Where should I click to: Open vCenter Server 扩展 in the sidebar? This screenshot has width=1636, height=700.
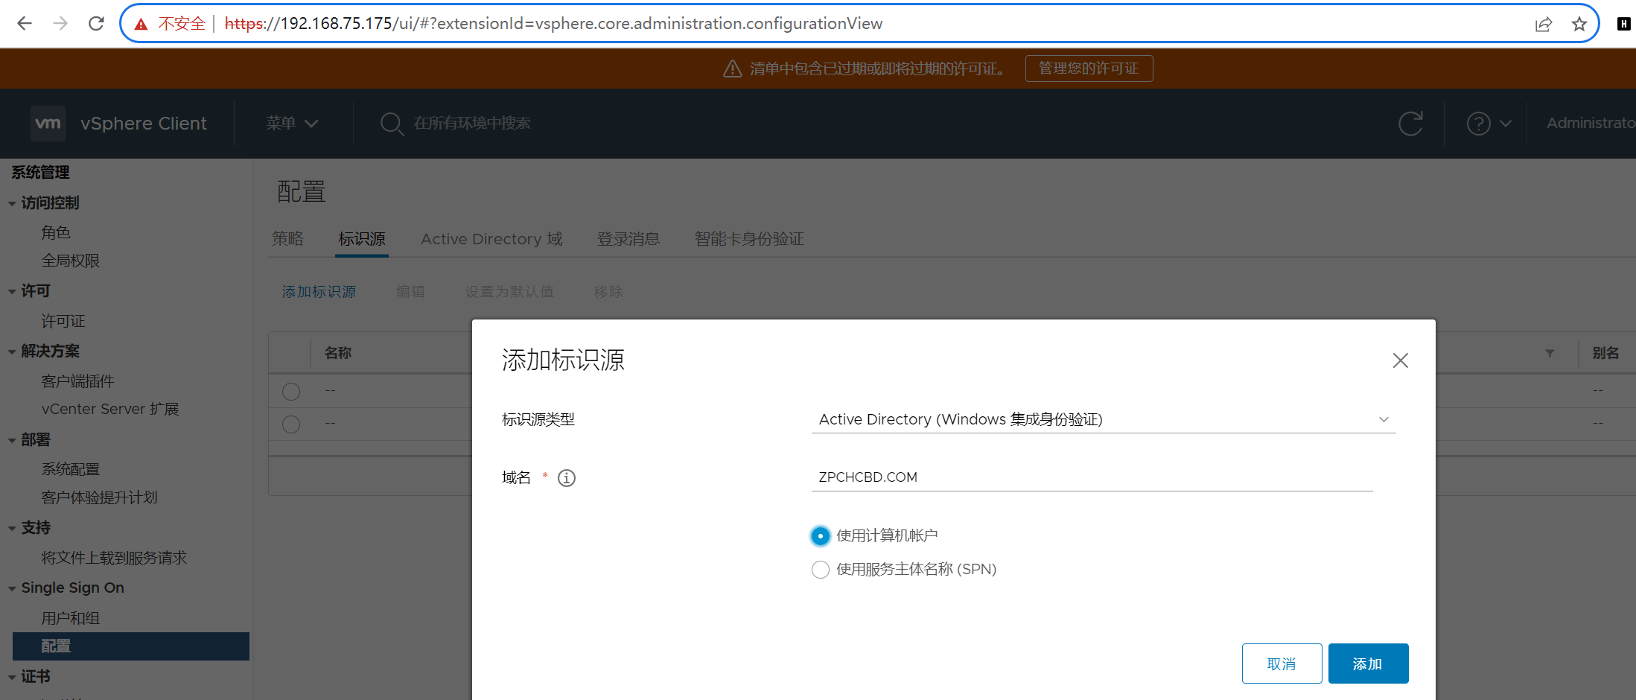(110, 410)
